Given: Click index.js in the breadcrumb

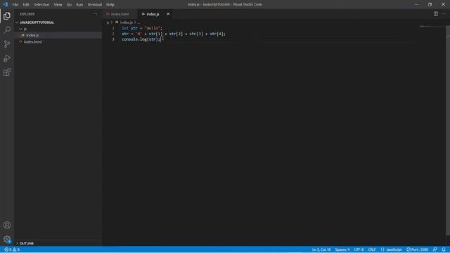Looking at the screenshot, I should pyautogui.click(x=127, y=22).
